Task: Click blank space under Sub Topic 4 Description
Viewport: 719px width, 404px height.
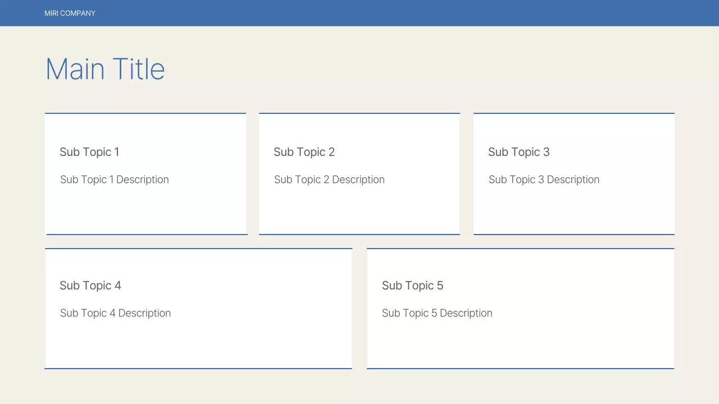Action: pyautogui.click(x=198, y=343)
